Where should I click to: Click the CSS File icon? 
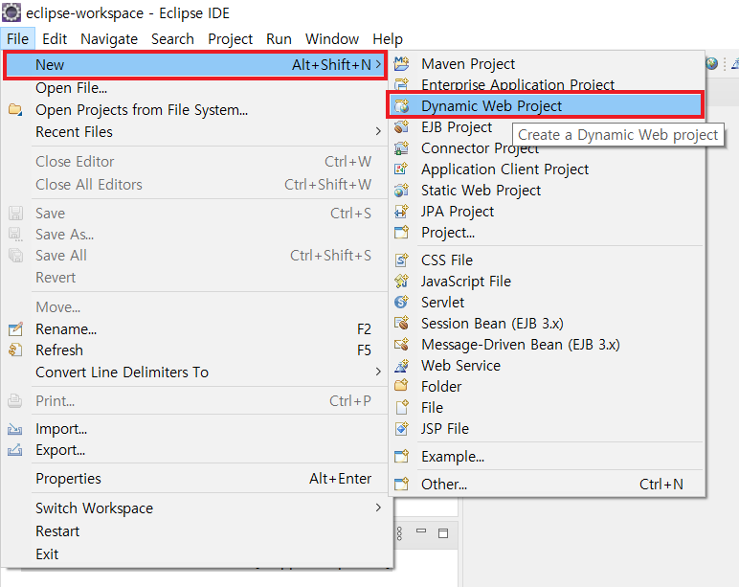click(x=401, y=260)
